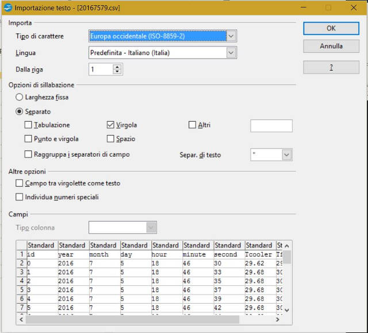Confirm the import with OK
The width and height of the screenshot is (368, 333).
[331, 28]
